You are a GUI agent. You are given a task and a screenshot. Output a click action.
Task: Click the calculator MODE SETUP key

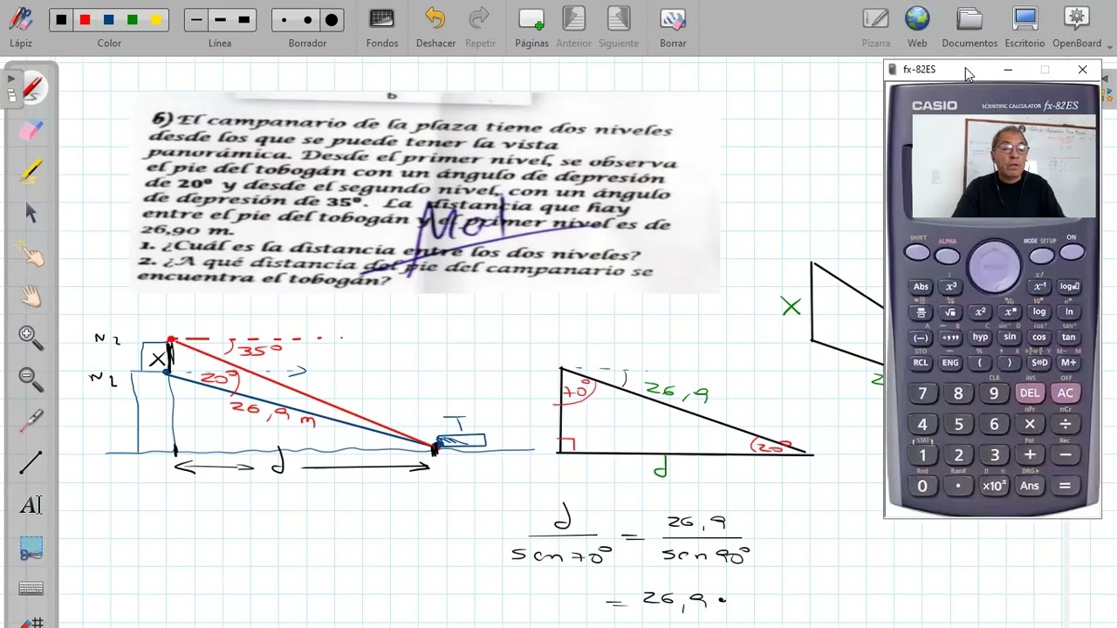1041,256
